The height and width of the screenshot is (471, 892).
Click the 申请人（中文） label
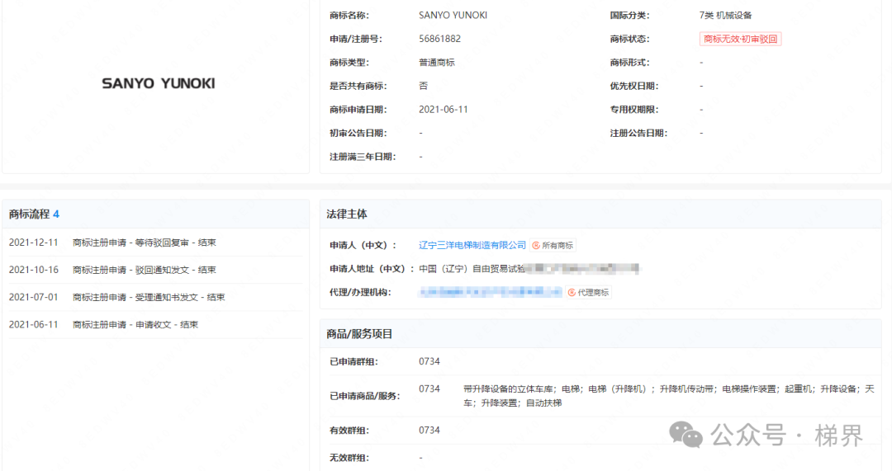tap(363, 246)
